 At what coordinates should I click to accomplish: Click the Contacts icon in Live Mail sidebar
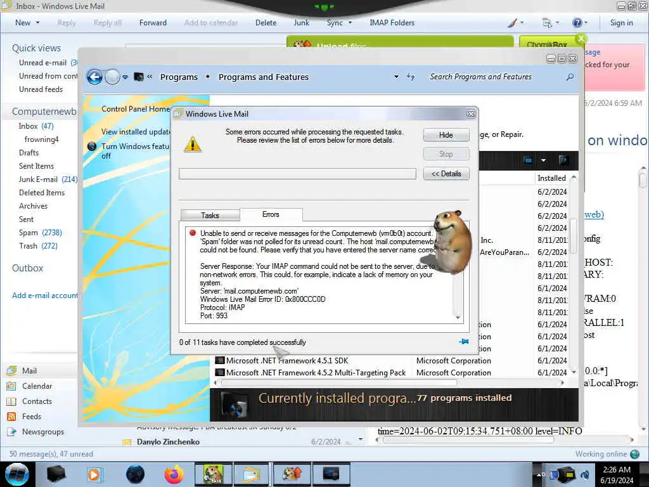click(11, 401)
